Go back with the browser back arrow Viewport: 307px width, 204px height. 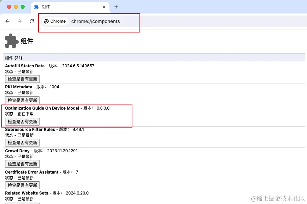point(7,21)
